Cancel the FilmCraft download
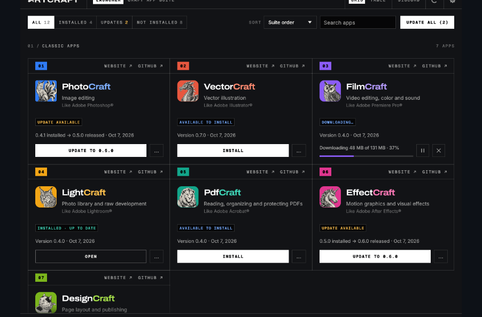This screenshot has width=482, height=317. (439, 150)
